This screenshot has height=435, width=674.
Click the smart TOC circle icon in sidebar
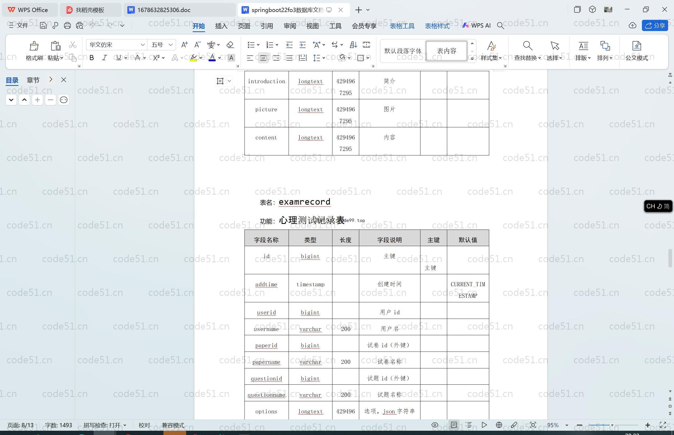(64, 100)
